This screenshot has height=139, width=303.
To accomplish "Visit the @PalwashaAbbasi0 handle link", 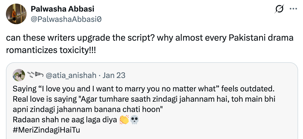I will pyautogui.click(x=66, y=19).
